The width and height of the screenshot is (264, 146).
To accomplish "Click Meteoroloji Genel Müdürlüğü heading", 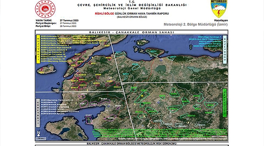I will [132, 8].
